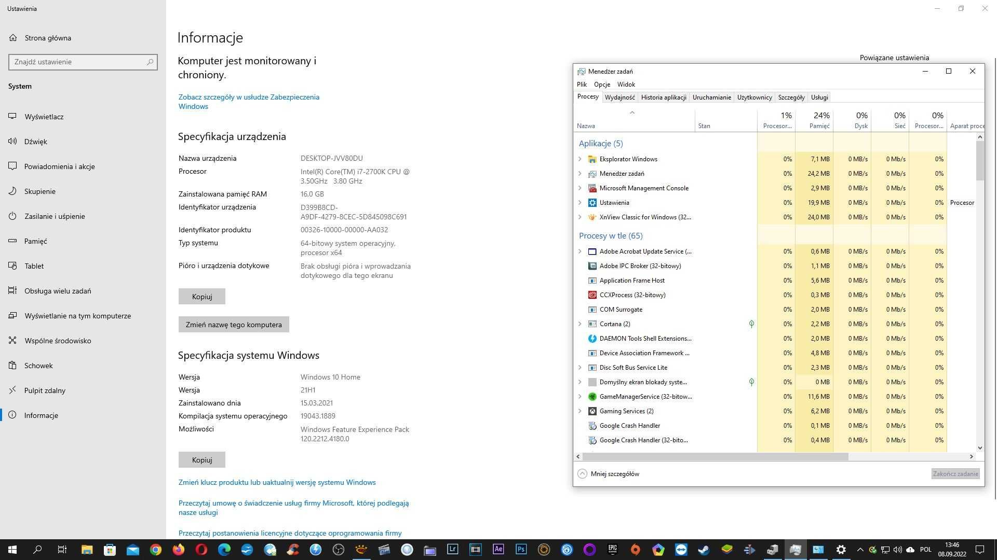Expand Eksplorator Windows process
Viewport: 997px width, 560px height.
580,159
